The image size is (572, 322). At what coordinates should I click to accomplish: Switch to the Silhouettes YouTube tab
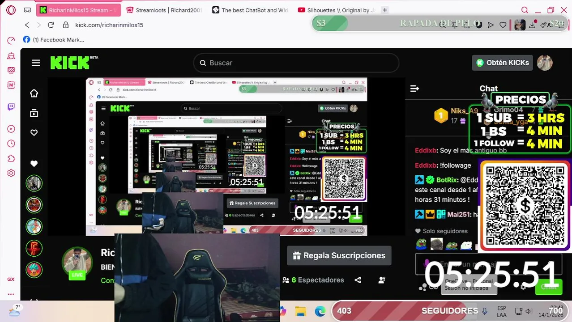(336, 10)
